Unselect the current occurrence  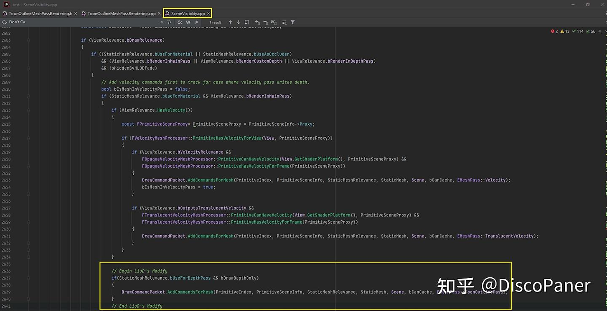[x=266, y=22]
